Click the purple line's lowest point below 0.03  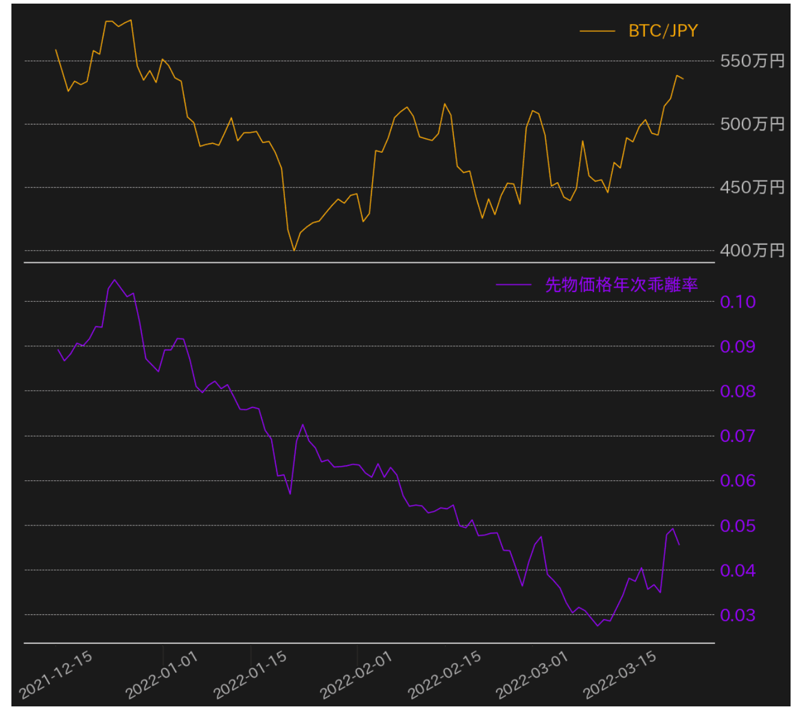click(x=598, y=626)
